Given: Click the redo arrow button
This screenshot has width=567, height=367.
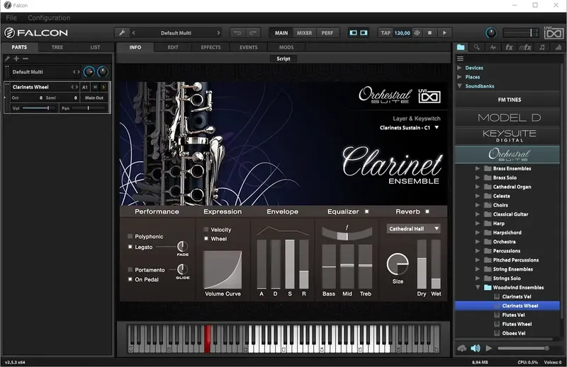Looking at the screenshot, I should pyautogui.click(x=253, y=33).
